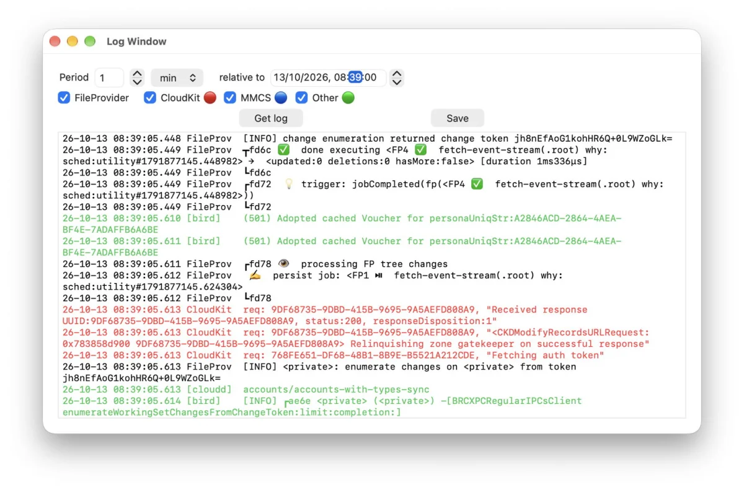Save the log with the Save button
Screen dimensions: 744x490
[x=458, y=118]
